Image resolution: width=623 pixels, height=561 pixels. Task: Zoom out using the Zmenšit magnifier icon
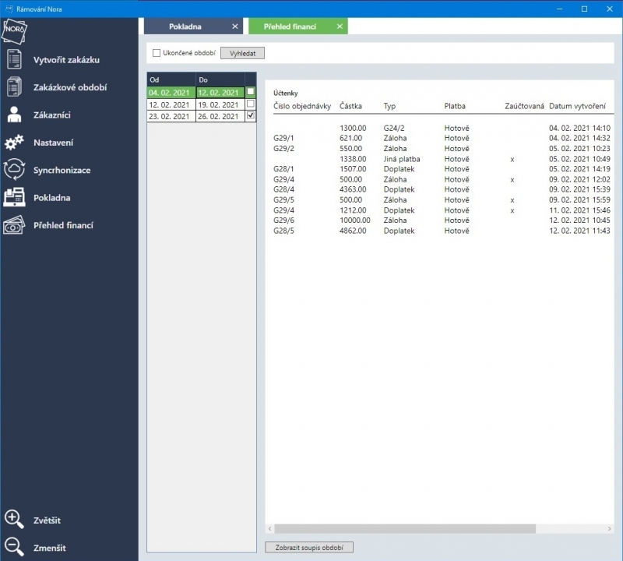coord(14,547)
